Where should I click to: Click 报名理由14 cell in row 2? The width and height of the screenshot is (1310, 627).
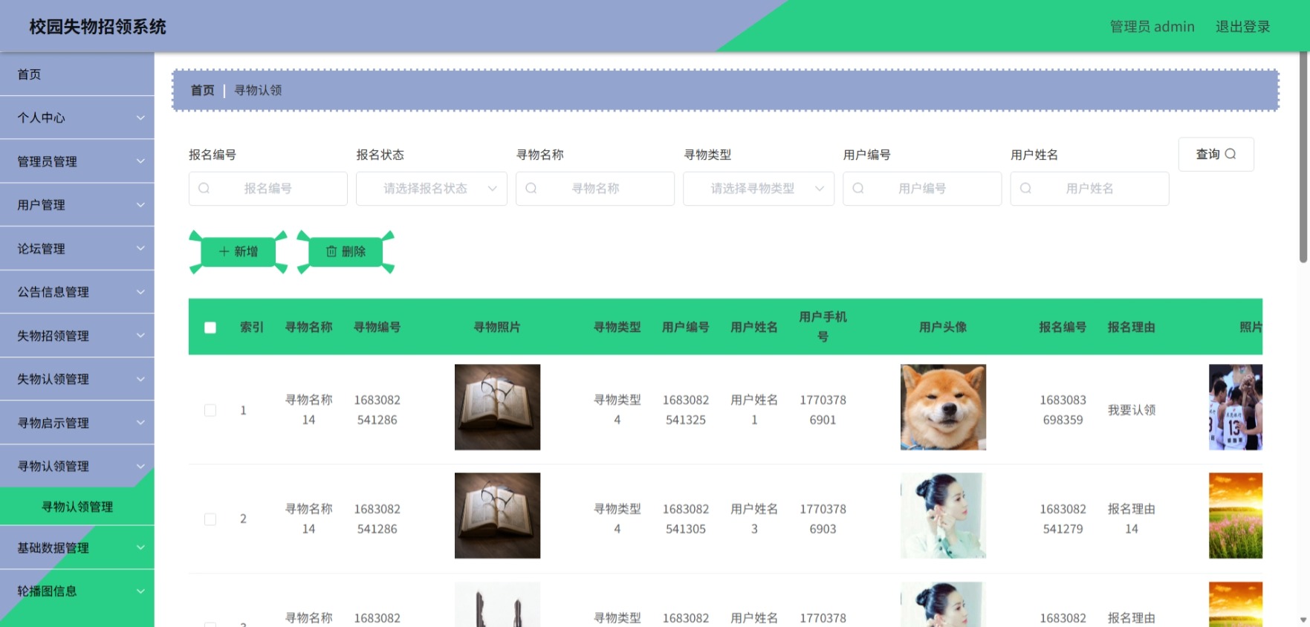[1131, 519]
